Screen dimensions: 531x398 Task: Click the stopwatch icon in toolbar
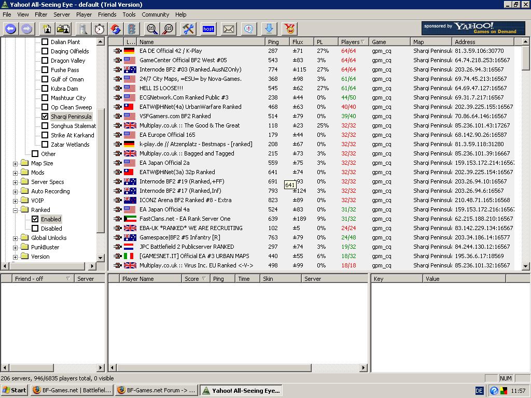99,29
